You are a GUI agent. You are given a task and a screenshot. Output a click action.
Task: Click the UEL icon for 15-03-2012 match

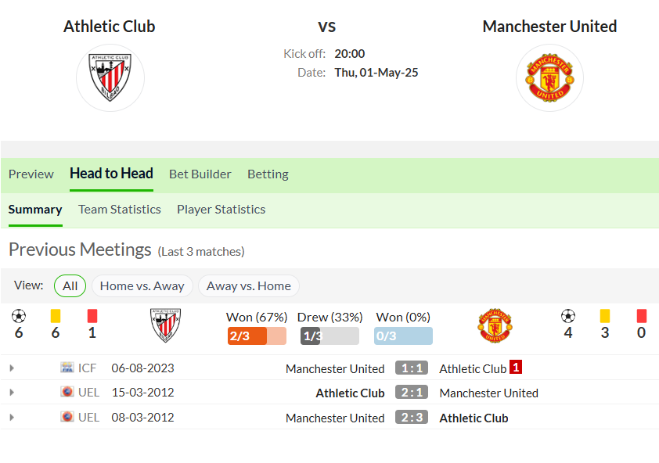(x=67, y=392)
